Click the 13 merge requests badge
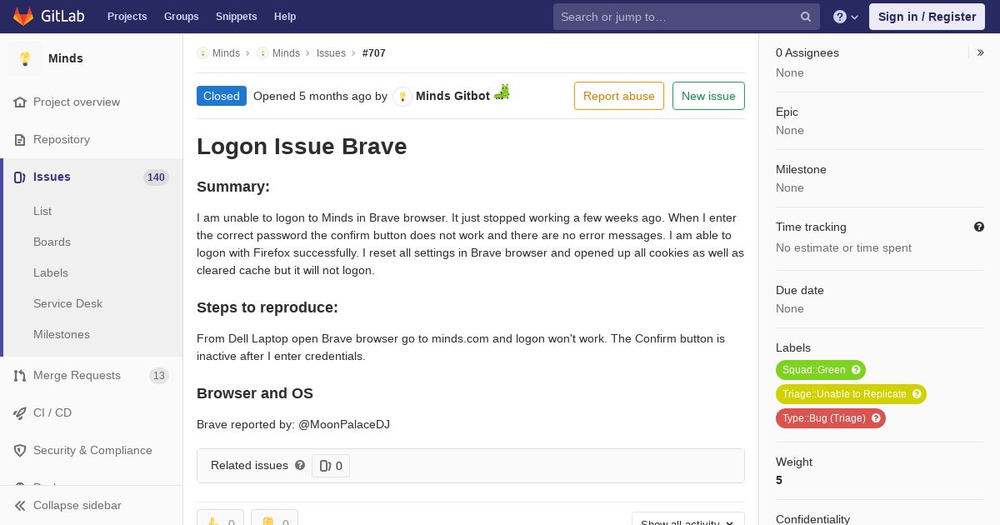This screenshot has height=525, width=1000. [159, 375]
